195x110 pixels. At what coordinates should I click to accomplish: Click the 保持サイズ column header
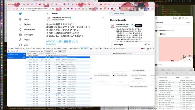[x=32, y=53]
